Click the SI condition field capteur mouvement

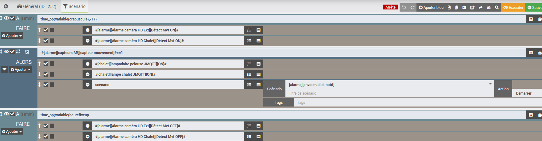pos(276,53)
